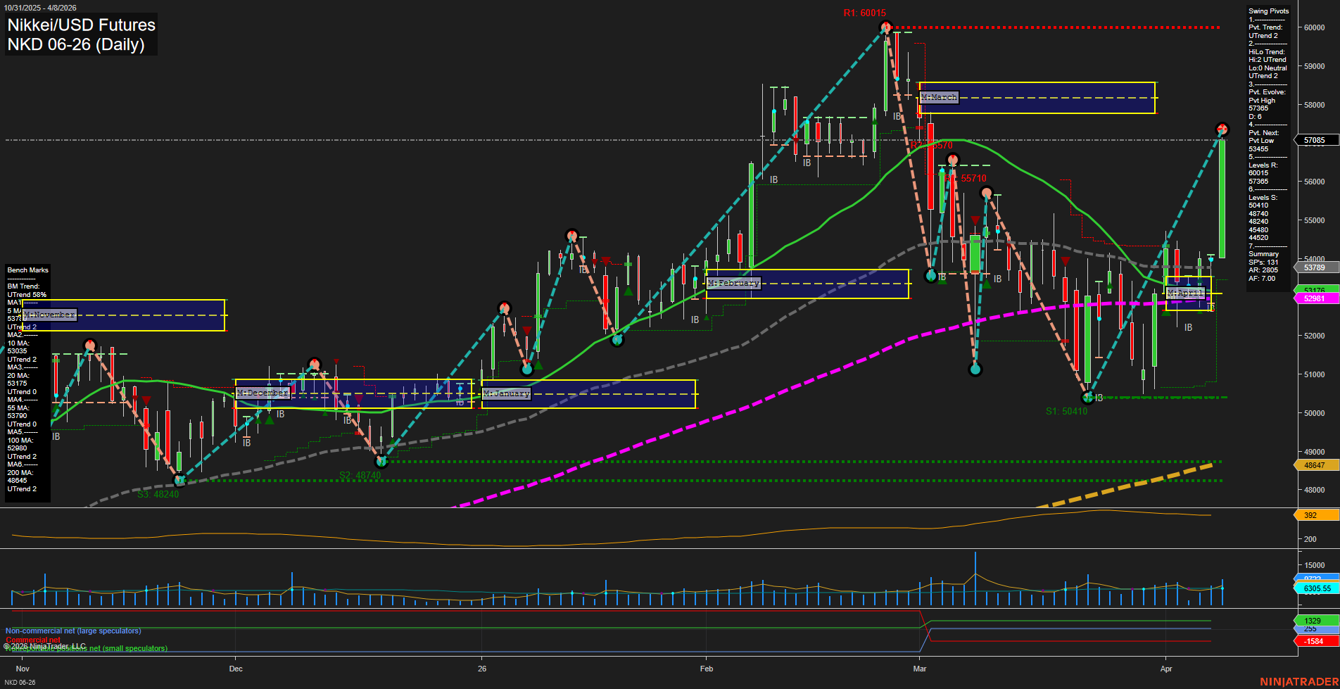Select the swing pivot circle marker at R1 60015
Image resolution: width=1340 pixels, height=689 pixels.
click(885, 26)
